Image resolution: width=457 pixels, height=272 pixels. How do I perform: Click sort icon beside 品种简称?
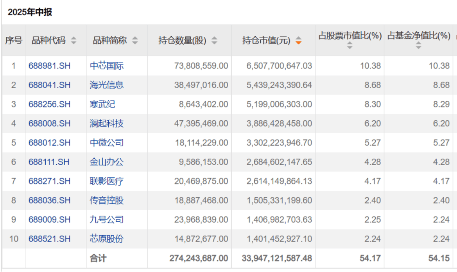click(135, 41)
